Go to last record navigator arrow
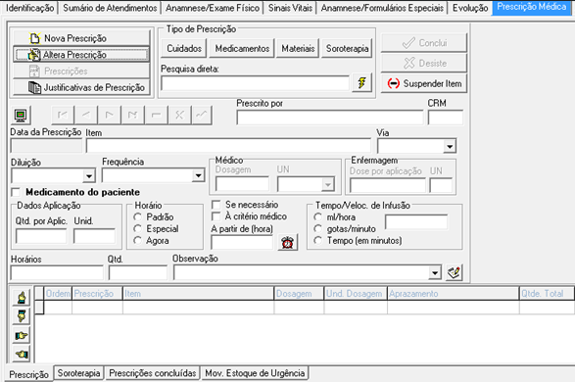This screenshot has width=575, height=382. (x=132, y=116)
